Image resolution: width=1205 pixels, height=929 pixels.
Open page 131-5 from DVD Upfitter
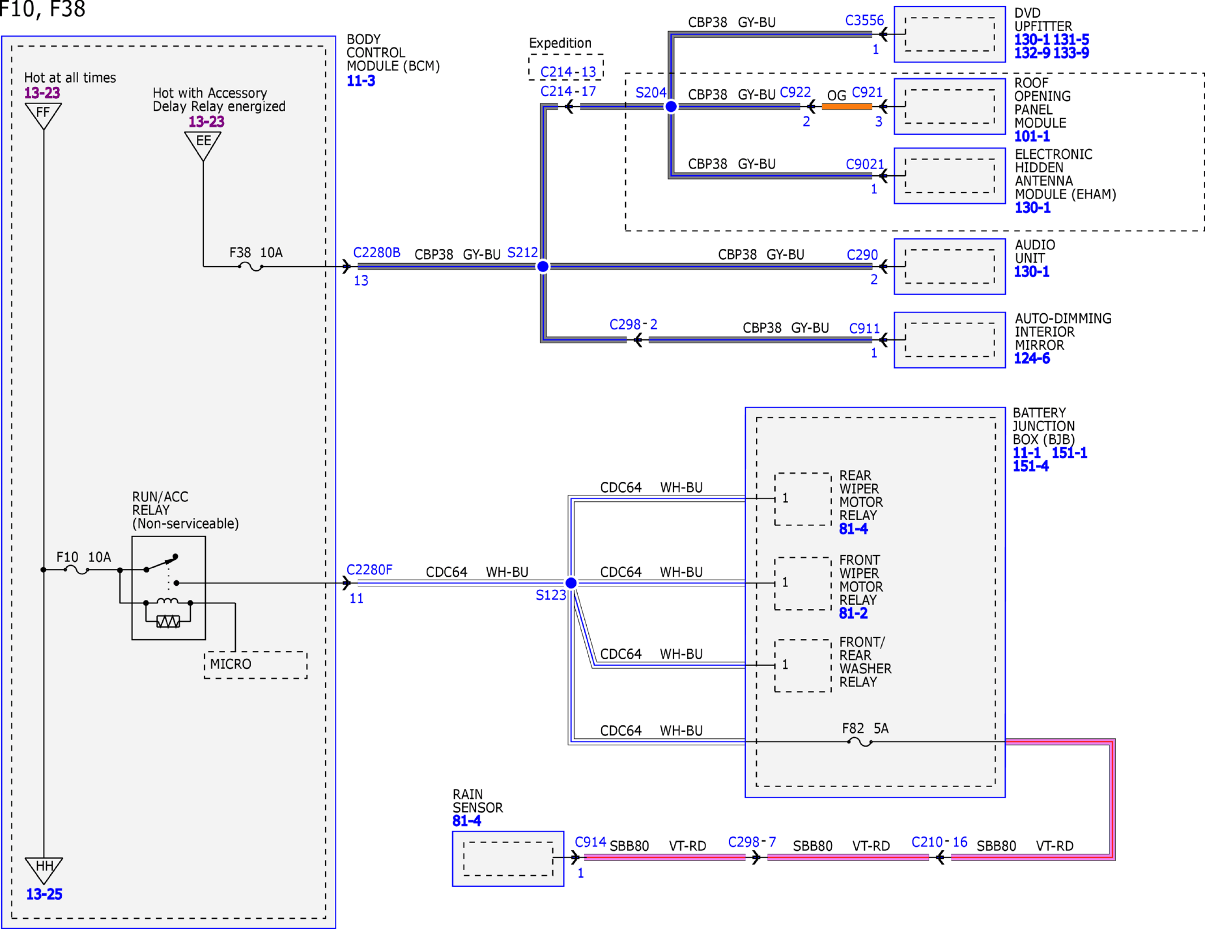(x=1071, y=40)
